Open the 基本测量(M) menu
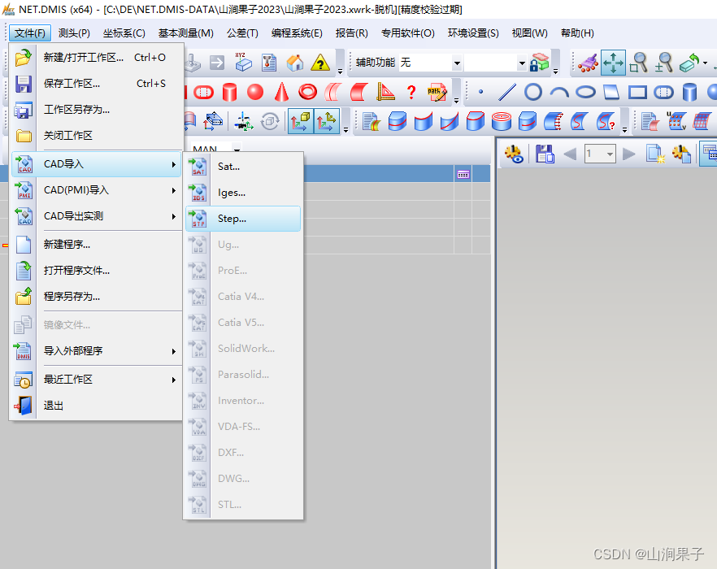This screenshot has width=717, height=569. [x=185, y=33]
